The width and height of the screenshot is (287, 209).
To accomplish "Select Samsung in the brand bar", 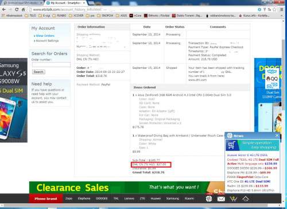I will [x=172, y=199].
